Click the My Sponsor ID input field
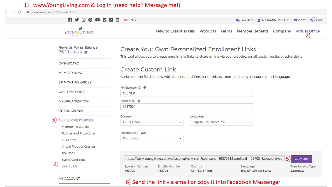The width and height of the screenshot is (332, 187). click(186, 93)
